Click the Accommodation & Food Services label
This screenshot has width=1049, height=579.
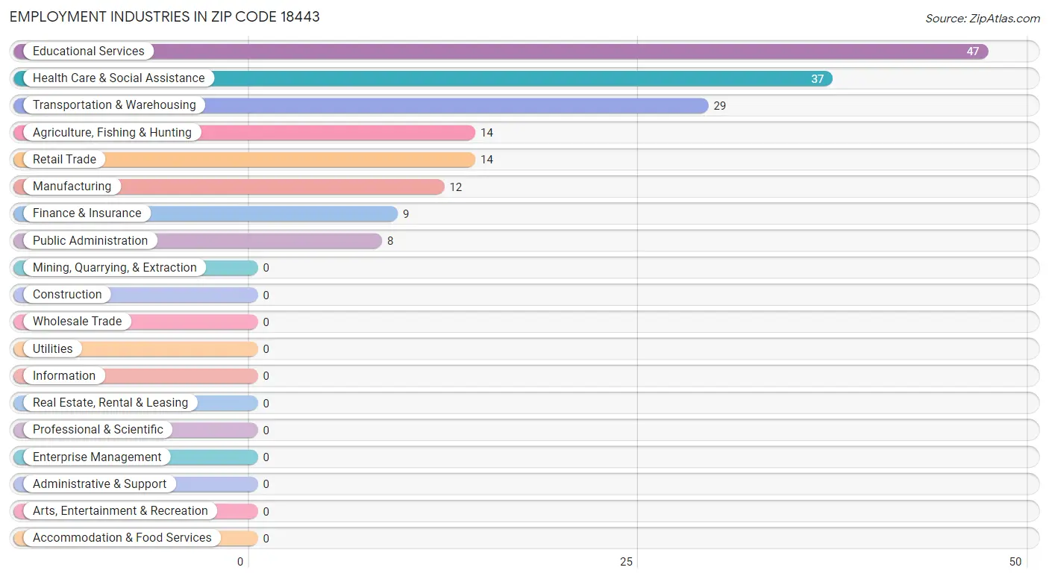[x=122, y=538]
